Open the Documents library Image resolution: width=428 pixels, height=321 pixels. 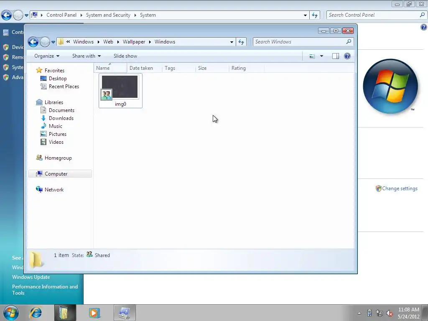(61, 110)
